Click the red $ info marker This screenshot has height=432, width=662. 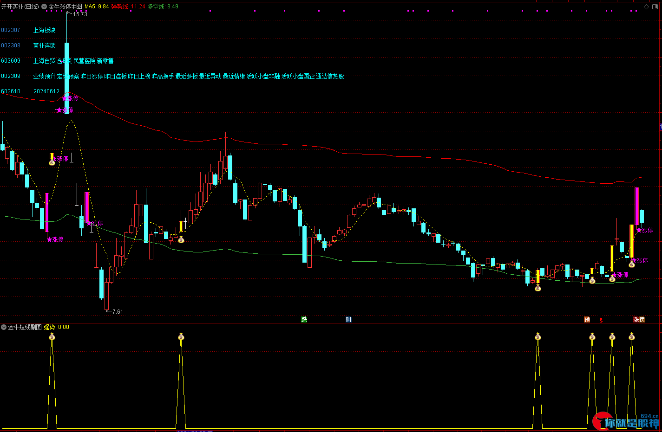601,320
